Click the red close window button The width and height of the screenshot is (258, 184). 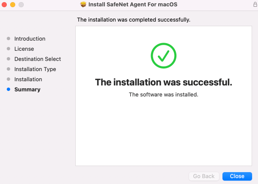[x=4, y=4]
